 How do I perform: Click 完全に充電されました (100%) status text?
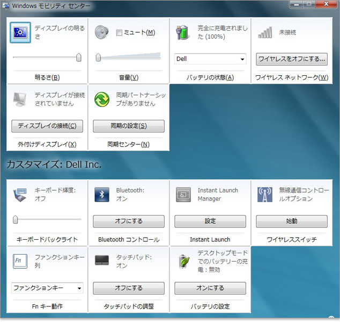tap(223, 32)
